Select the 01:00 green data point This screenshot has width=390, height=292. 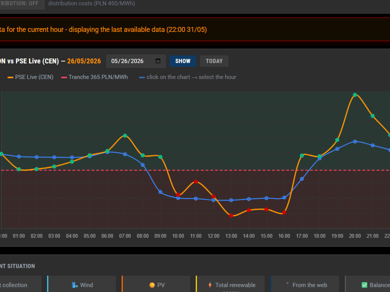pyautogui.click(x=19, y=169)
